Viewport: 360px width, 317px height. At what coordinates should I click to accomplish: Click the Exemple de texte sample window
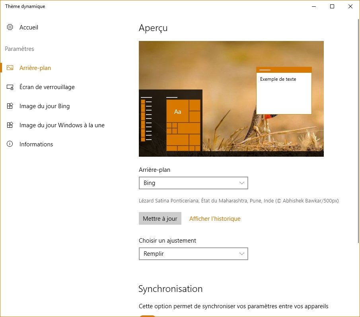pyautogui.click(x=284, y=93)
